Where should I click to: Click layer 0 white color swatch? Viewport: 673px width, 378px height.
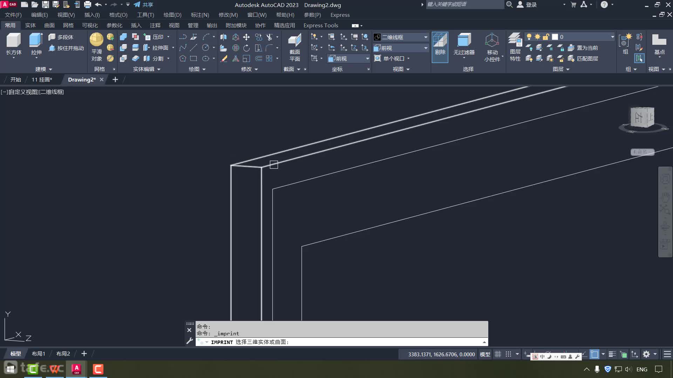click(555, 37)
